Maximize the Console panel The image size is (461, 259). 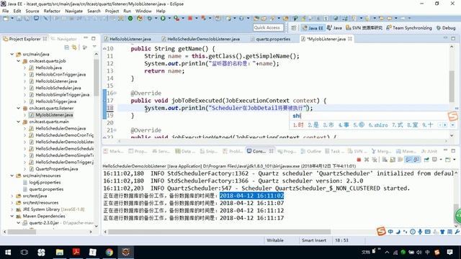(x=453, y=150)
